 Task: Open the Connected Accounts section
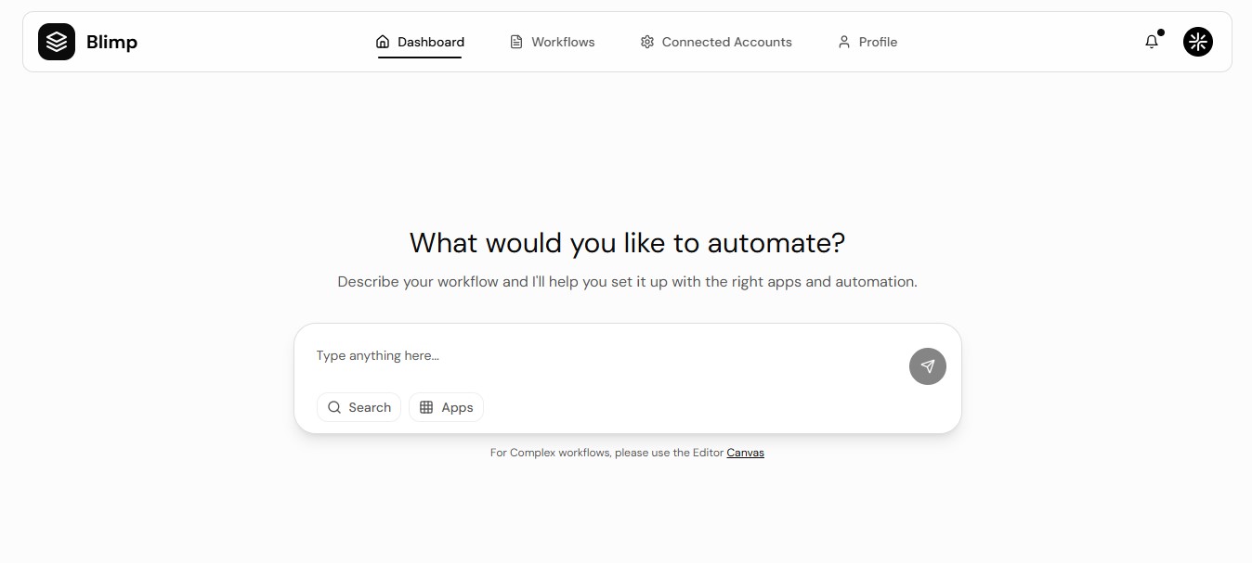726,41
